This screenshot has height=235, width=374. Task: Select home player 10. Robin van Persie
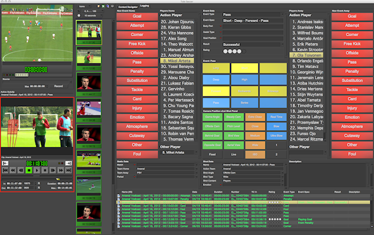pyautogui.click(x=178, y=134)
